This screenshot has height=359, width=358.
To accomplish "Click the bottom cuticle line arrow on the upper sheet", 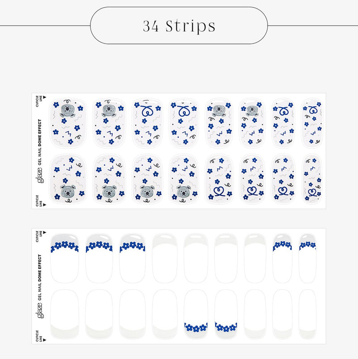I will (x=45, y=205).
